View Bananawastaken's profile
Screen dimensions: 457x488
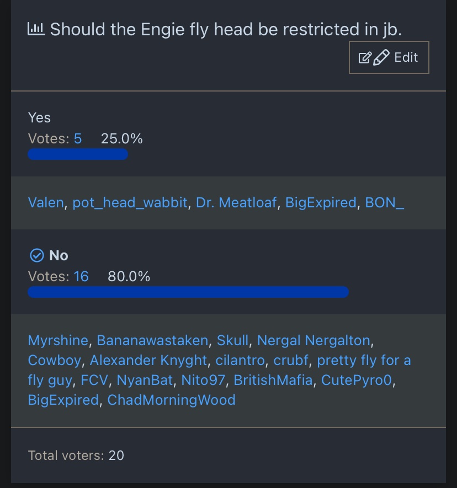(x=152, y=340)
